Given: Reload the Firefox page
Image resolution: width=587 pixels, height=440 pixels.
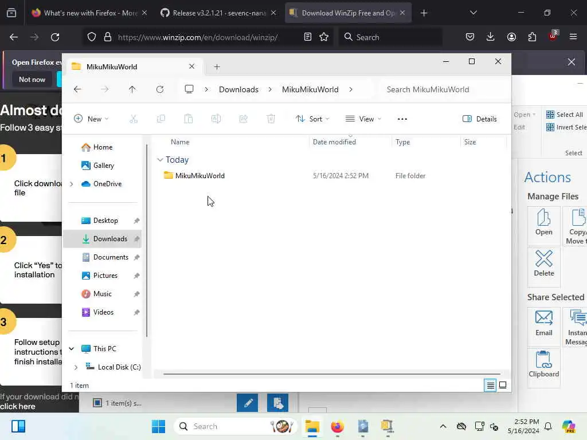Looking at the screenshot, I should [55, 37].
